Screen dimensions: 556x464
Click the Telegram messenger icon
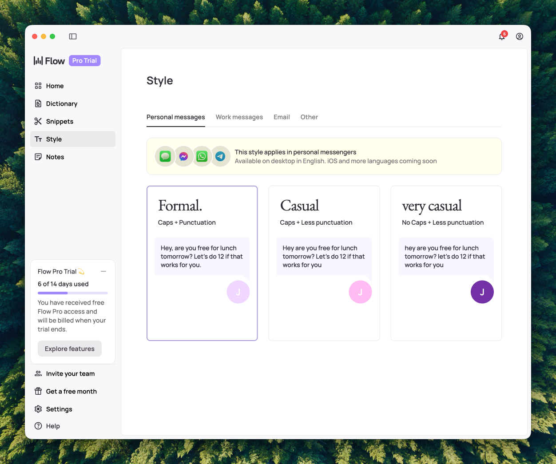(220, 156)
